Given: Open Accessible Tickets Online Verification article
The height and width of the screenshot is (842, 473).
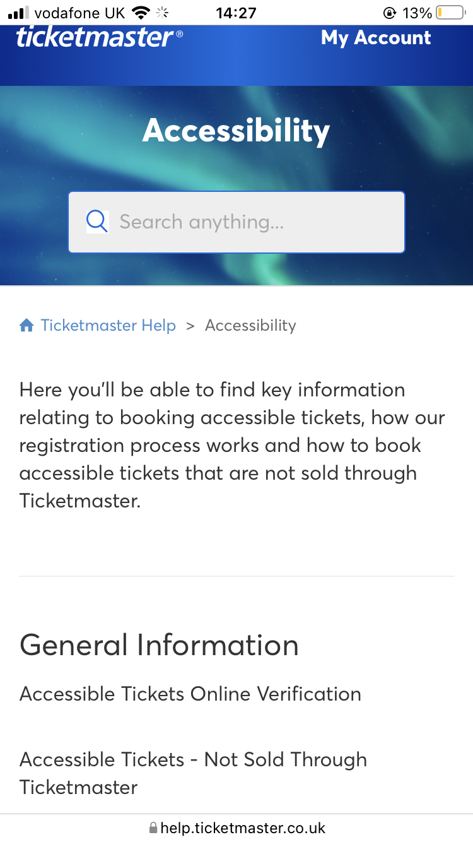Looking at the screenshot, I should [x=190, y=694].
